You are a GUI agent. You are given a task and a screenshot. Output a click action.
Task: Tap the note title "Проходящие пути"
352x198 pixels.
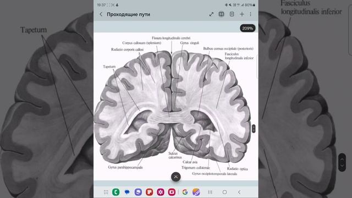click(128, 14)
